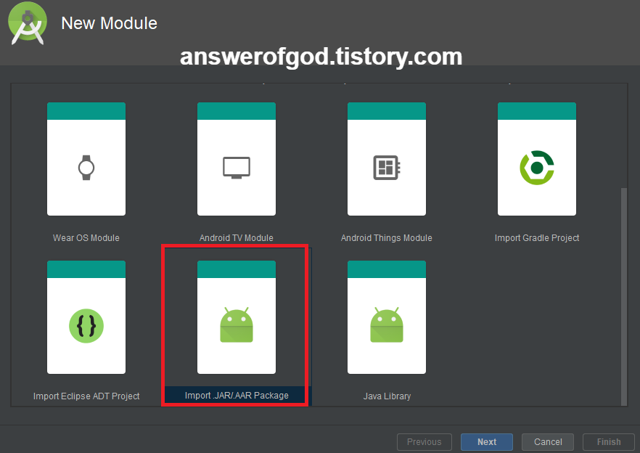Click the Android TV Module label

[x=237, y=237]
